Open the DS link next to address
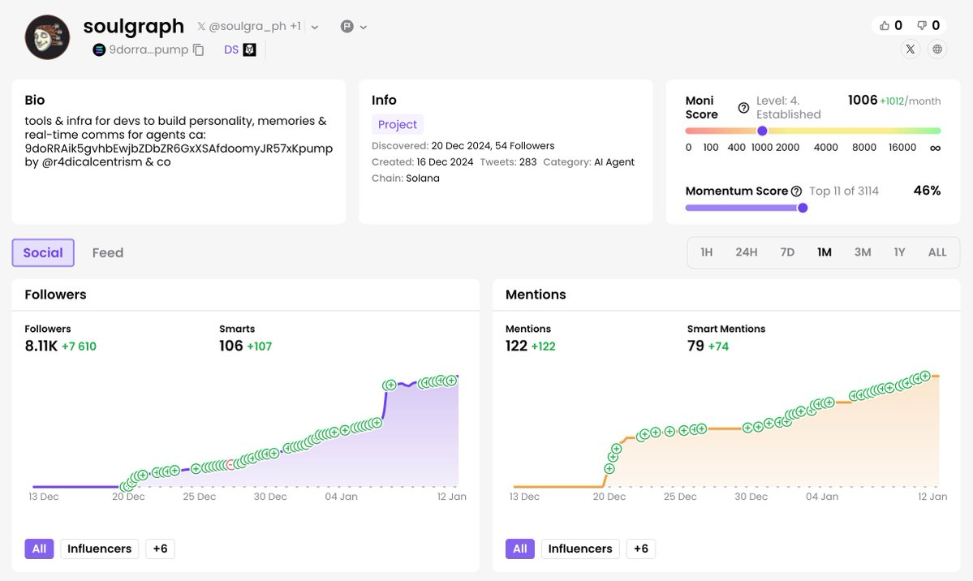 coord(231,50)
